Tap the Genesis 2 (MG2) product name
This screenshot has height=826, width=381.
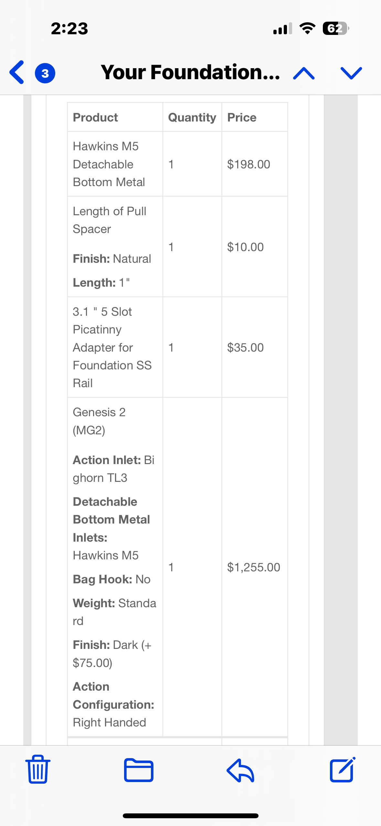pyautogui.click(x=99, y=421)
